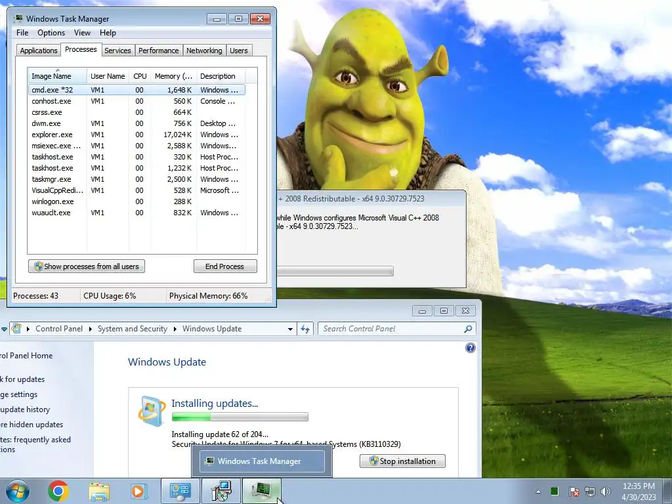Open network status tray icon

click(x=590, y=491)
